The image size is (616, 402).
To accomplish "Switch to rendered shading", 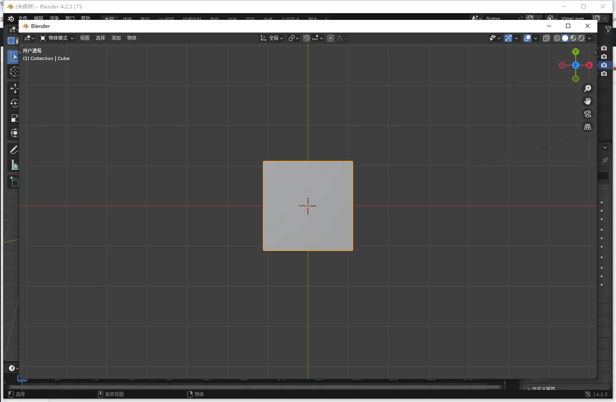I will pyautogui.click(x=581, y=38).
